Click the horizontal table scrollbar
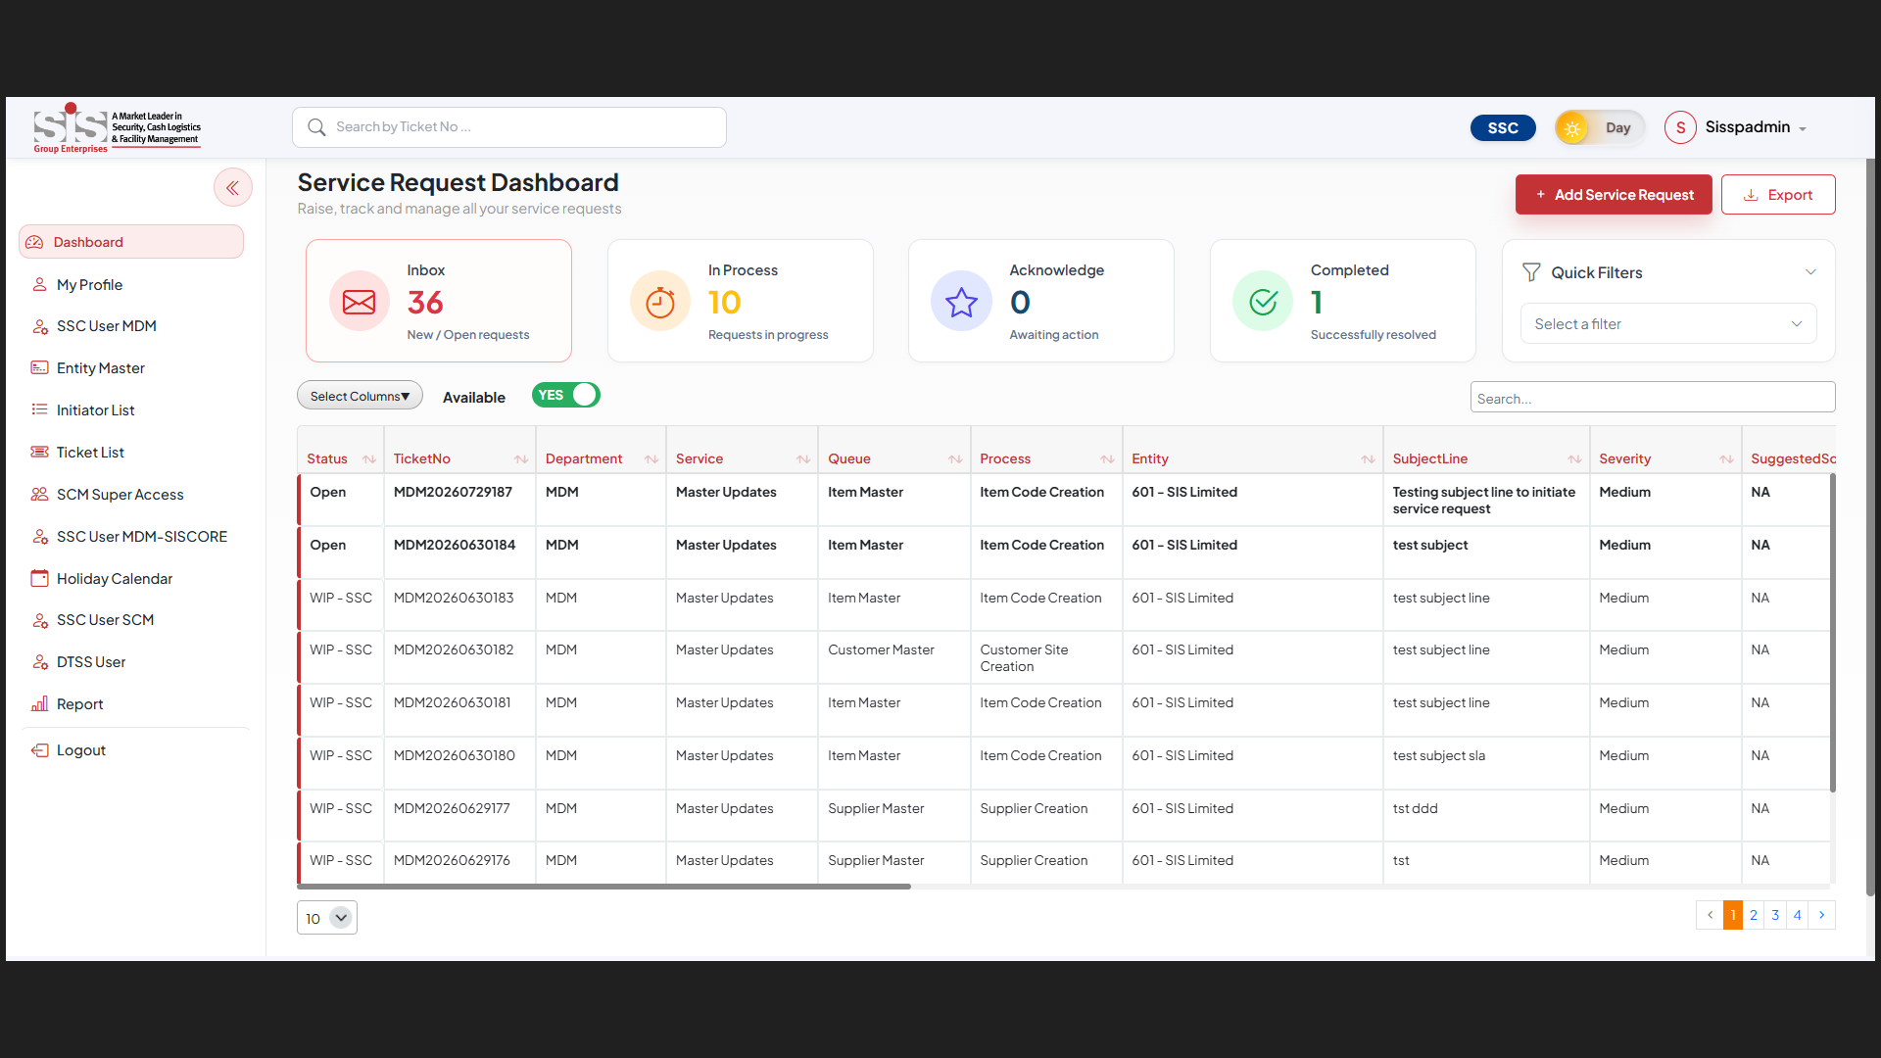 point(603,887)
